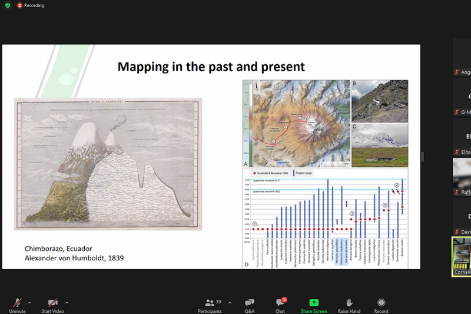
Task: Click 'Alexander von Humboldt, 1839' caption
Action: pos(74,258)
